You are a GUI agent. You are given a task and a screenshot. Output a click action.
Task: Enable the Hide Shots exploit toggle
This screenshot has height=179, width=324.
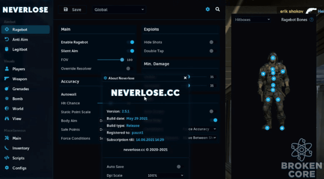[x=213, y=42]
